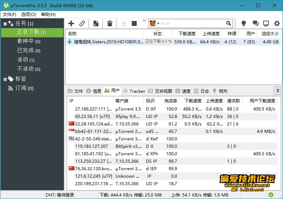Click the Add Torrent from URL link icon
Viewport: 283px width, 199px height.
(x=82, y=23)
